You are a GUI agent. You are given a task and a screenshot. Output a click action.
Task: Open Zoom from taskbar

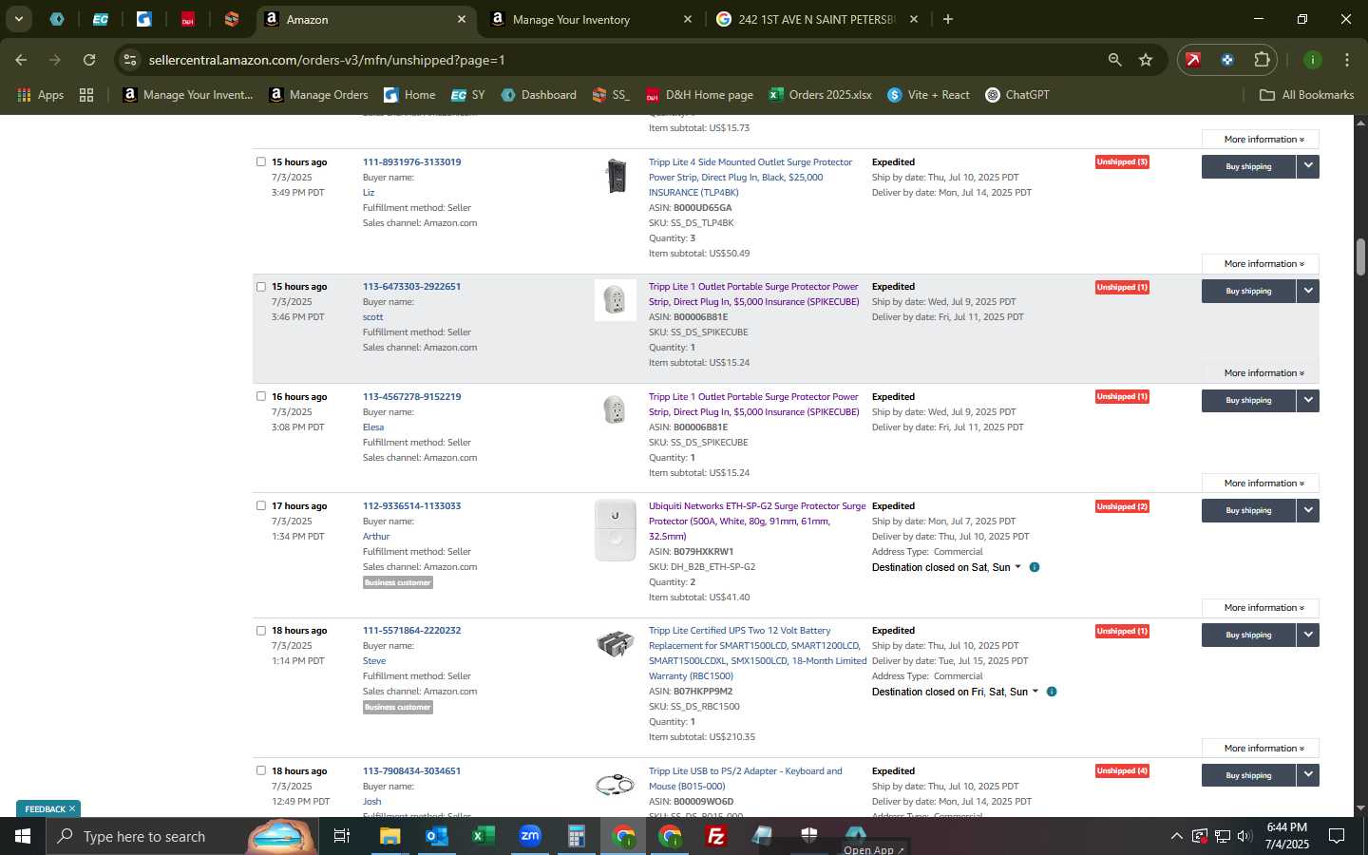(x=529, y=836)
